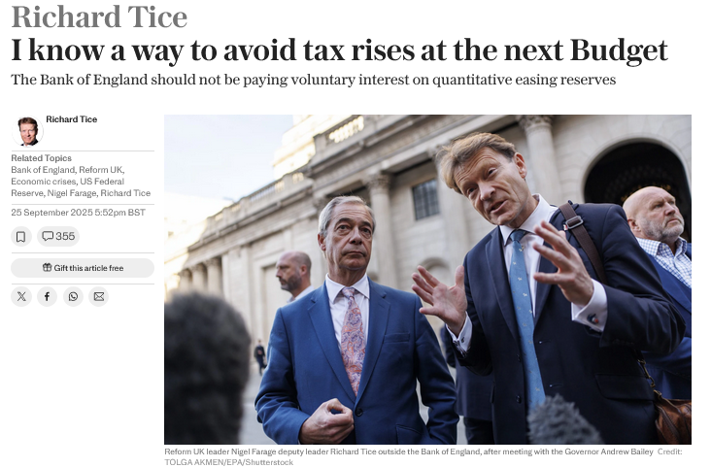The image size is (711, 468).
Task: Select the Richard Tice related topic link
Action: 127,193
